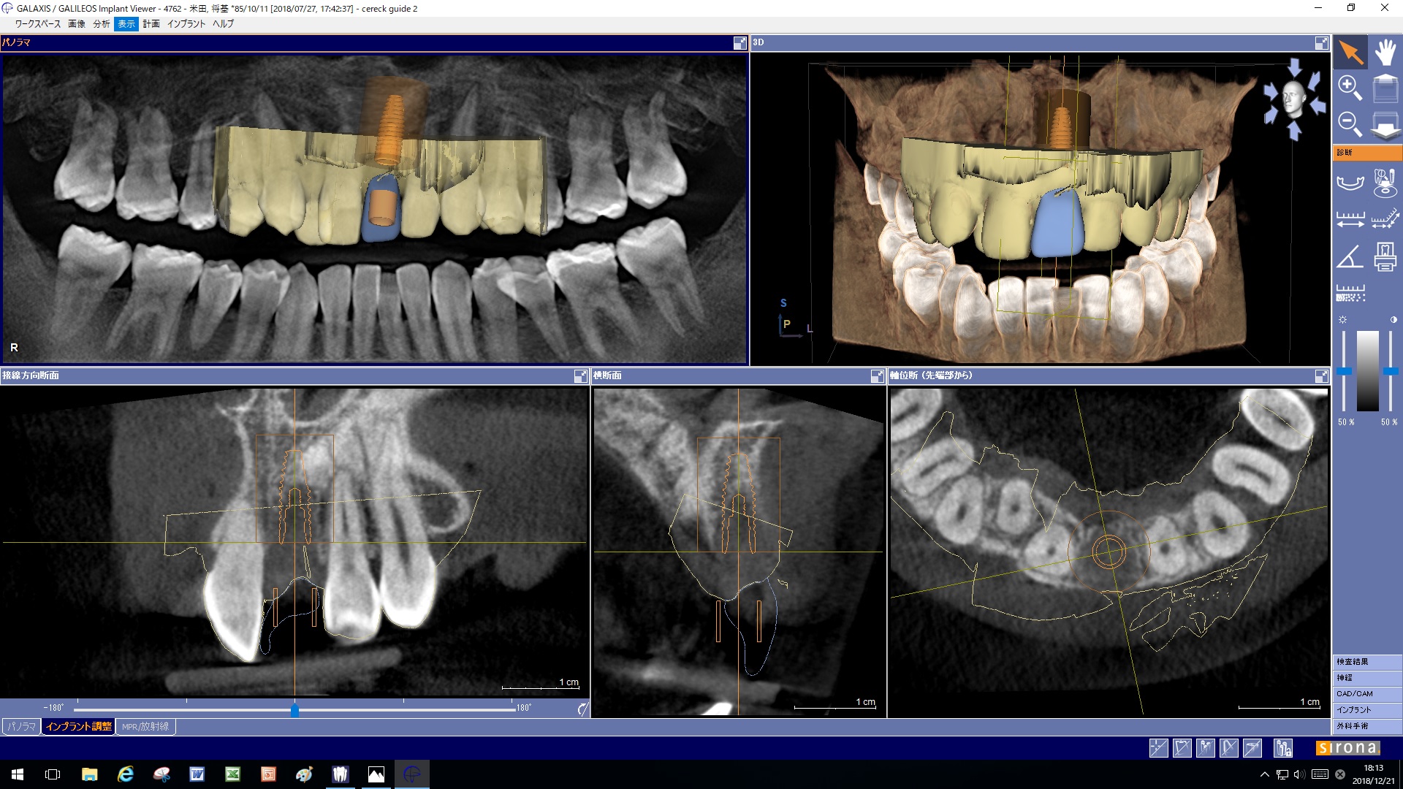Viewport: 1403px width, 789px height.
Task: Select the angle measurement tool
Action: coord(1350,257)
